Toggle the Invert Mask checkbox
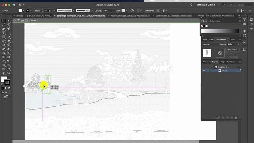This screenshot has height=143, width=254. click(x=227, y=57)
